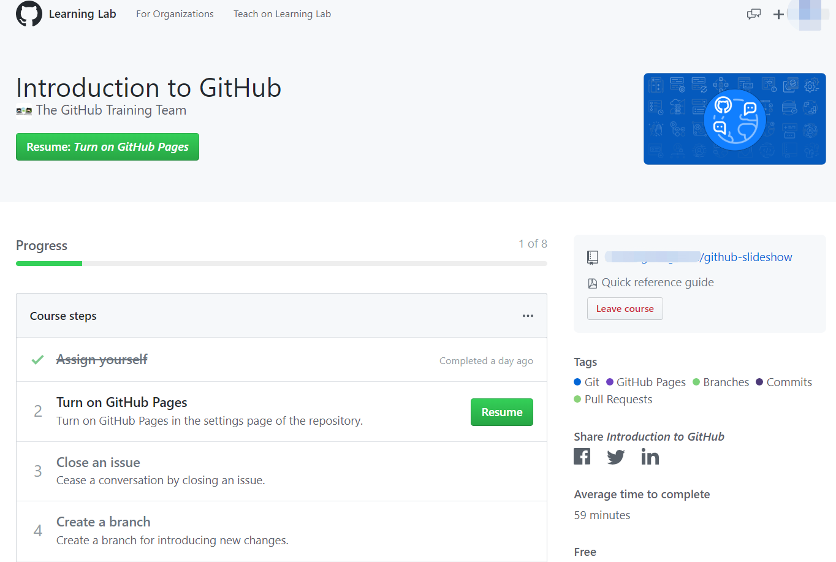Click the GitHub Training Team avatar icon
Screen dimensions: 836x562
click(24, 111)
